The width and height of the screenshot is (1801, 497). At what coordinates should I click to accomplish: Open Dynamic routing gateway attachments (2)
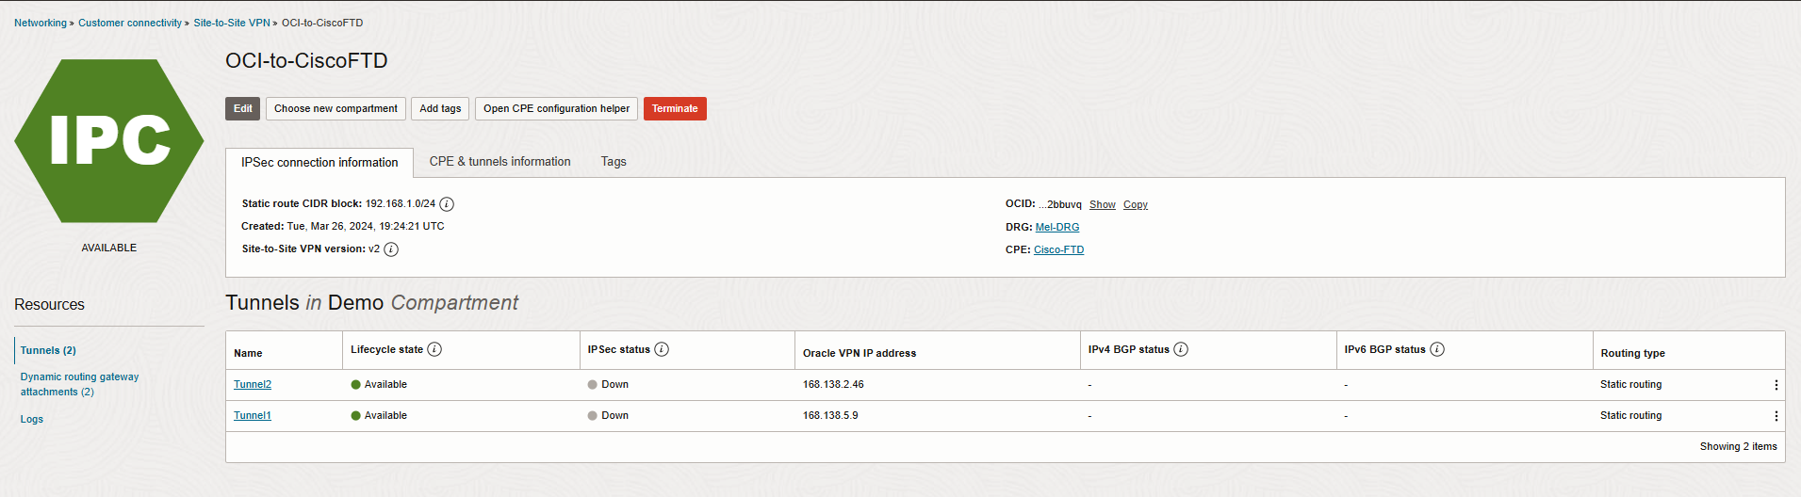[x=79, y=384]
